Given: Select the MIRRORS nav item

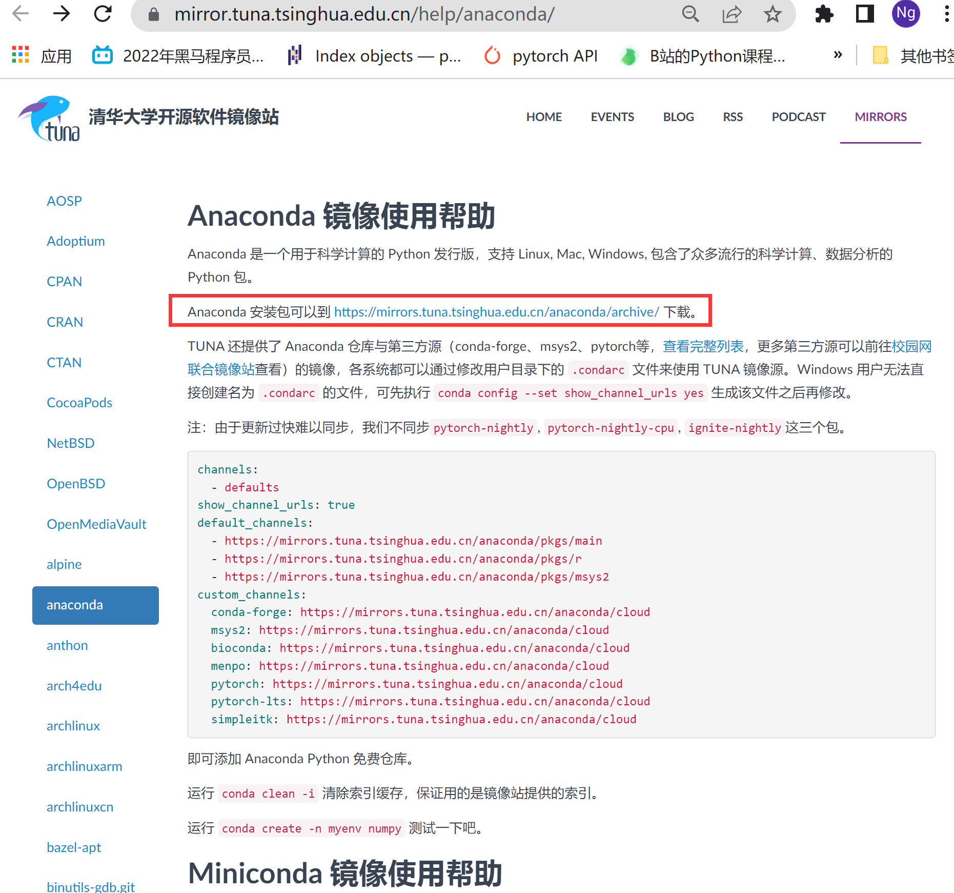Looking at the screenshot, I should [881, 117].
